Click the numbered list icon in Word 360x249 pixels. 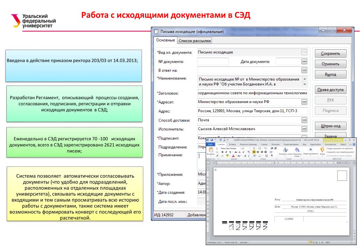tap(260, 148)
